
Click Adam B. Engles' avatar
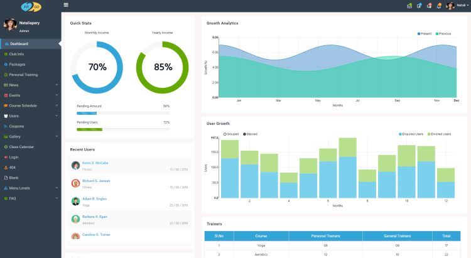click(x=75, y=202)
